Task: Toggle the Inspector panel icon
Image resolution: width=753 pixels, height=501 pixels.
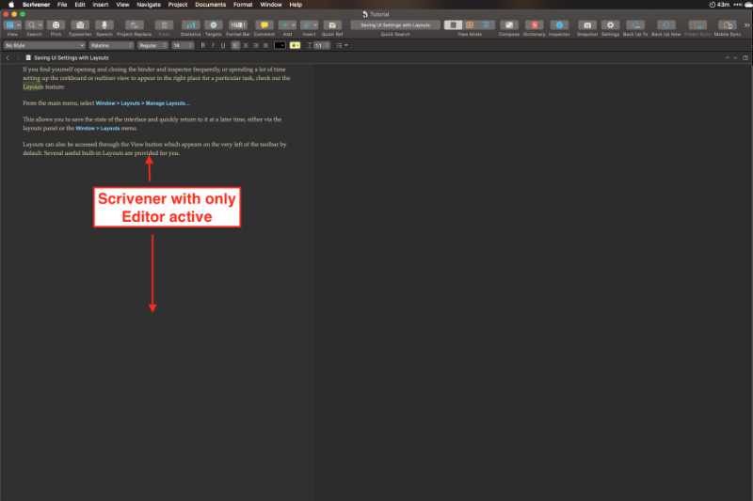Action: tap(559, 25)
